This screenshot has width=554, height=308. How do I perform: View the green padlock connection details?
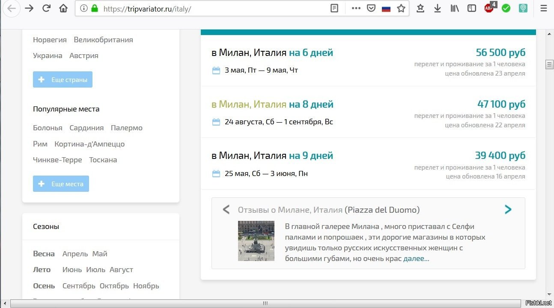coord(95,9)
